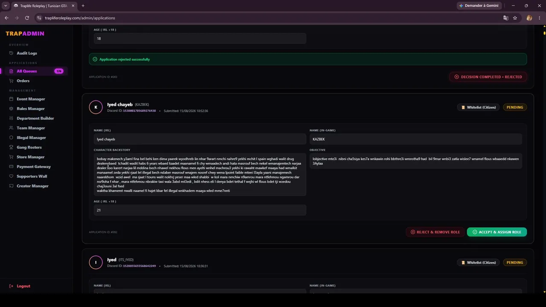Image resolution: width=546 pixels, height=307 pixels.
Task: Click the Logout icon in sidebar
Action: 12,286
